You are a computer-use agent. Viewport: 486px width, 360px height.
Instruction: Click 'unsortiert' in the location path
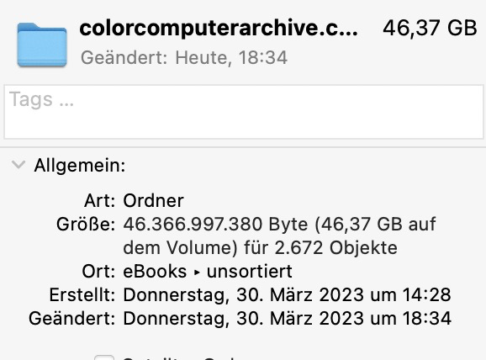[249, 272]
